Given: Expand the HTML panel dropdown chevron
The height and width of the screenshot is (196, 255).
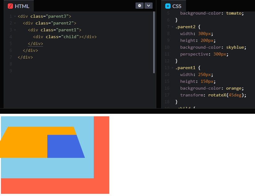Looking at the screenshot, I should (148, 6).
